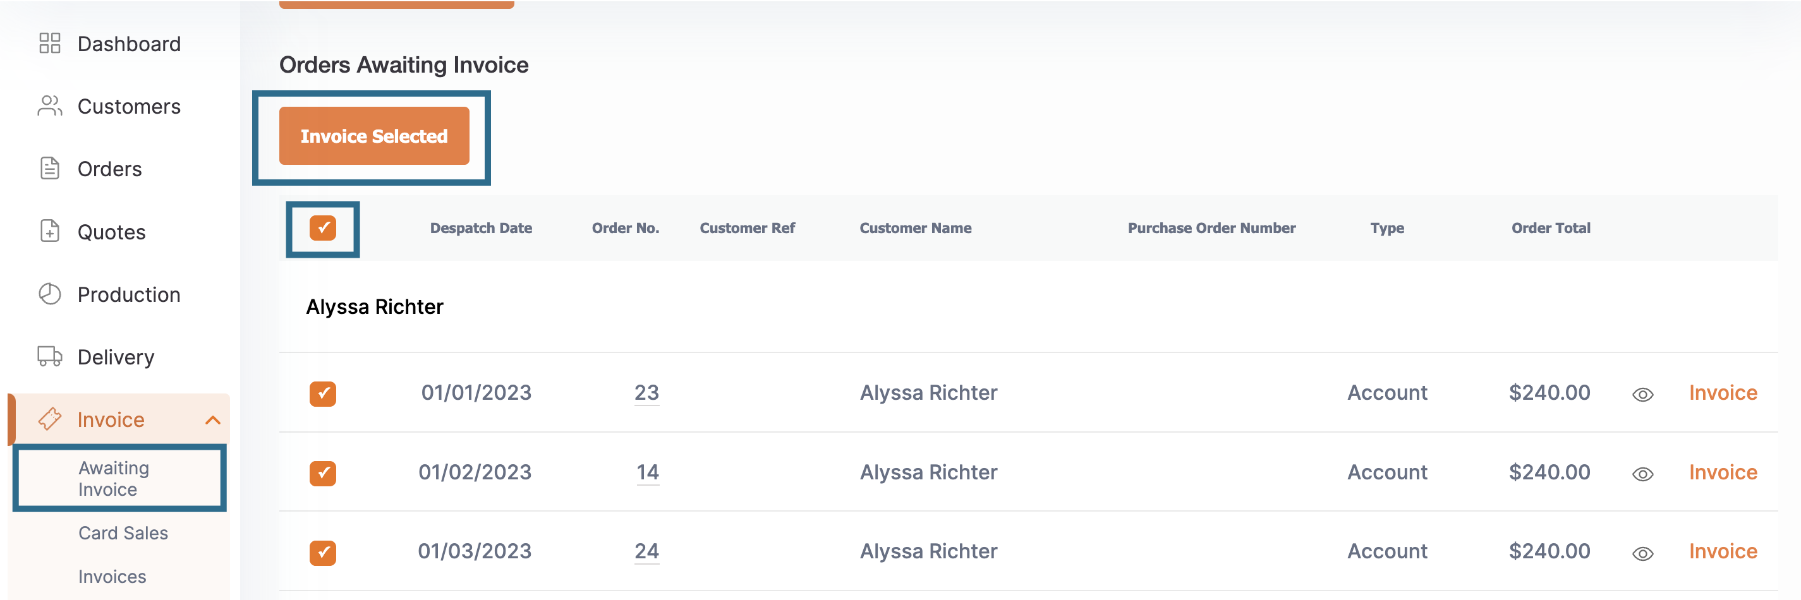Click the Invoice Selected button
This screenshot has width=1801, height=600.
pyautogui.click(x=374, y=136)
